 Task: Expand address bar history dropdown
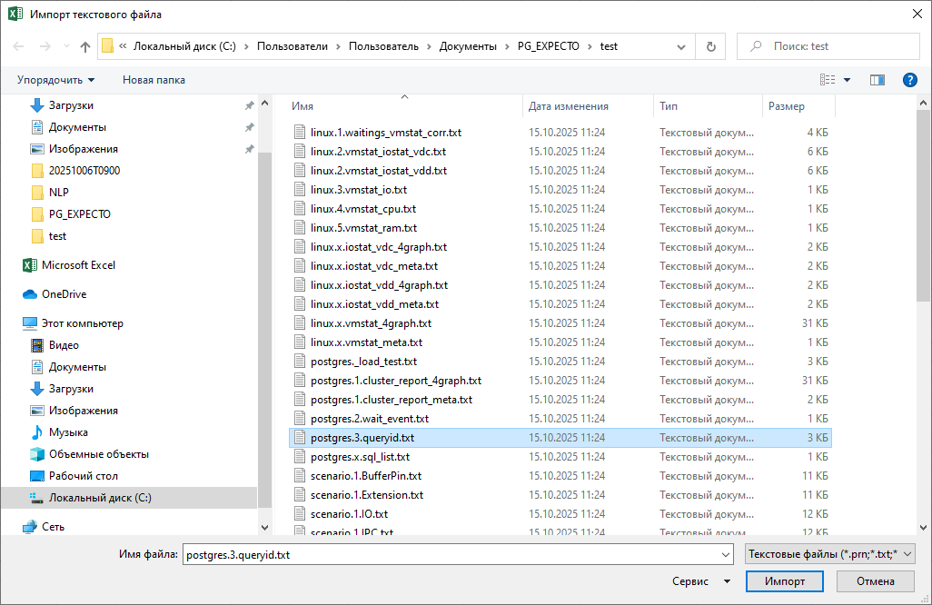coord(681,46)
